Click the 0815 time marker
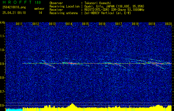 click(x=85, y=24)
